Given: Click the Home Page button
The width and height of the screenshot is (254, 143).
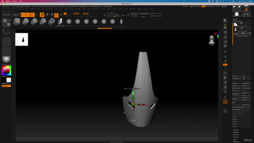Looking at the screenshot, I should pos(6,15).
